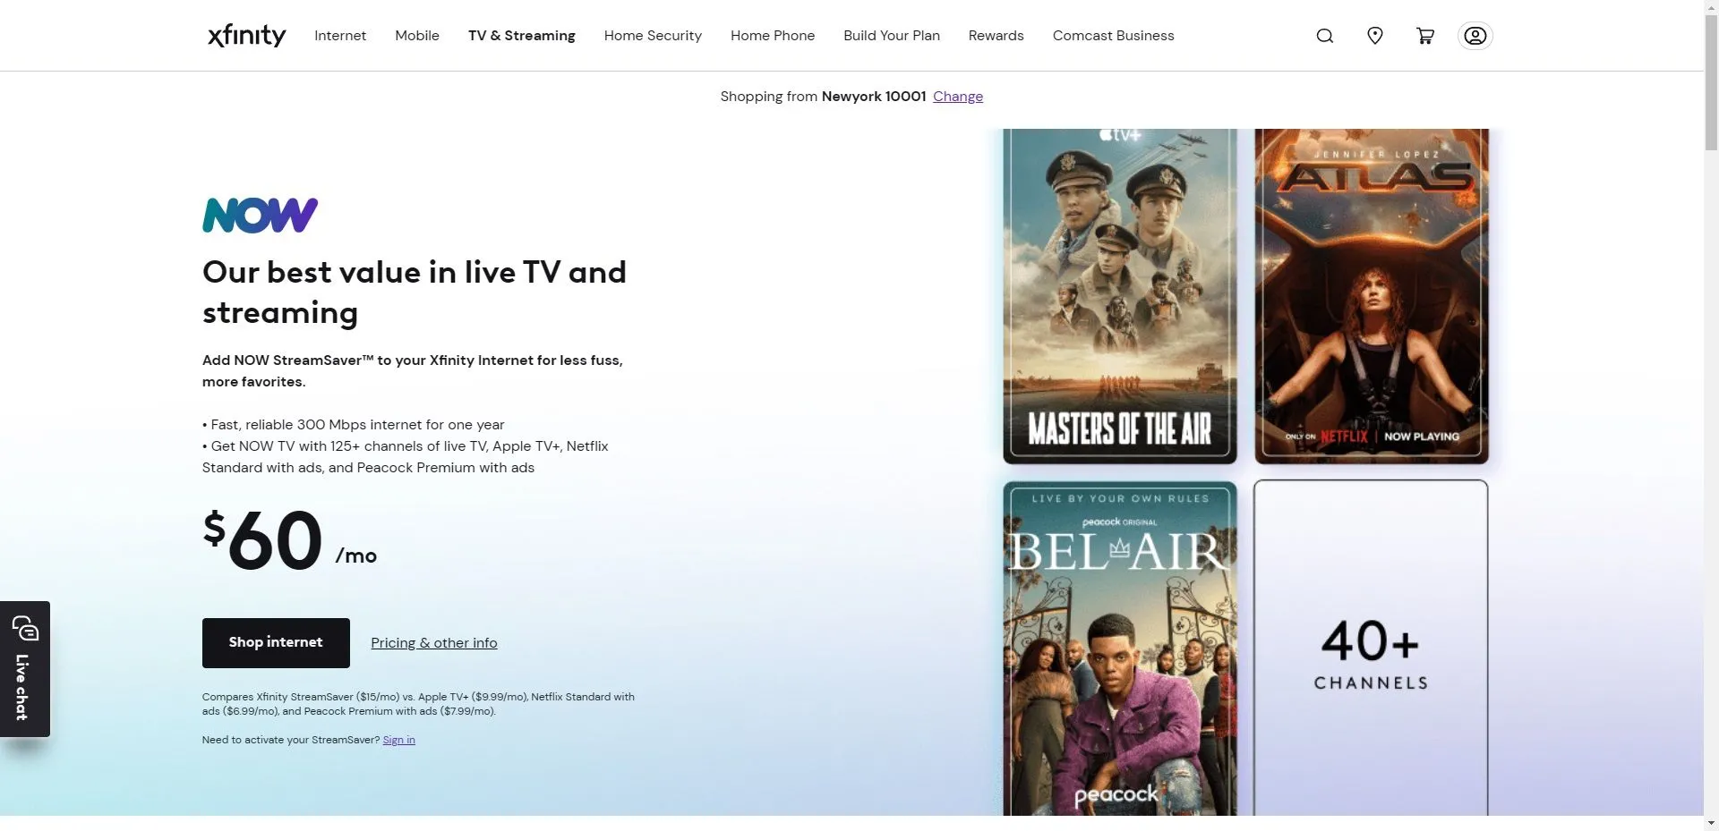Click Bel-Air Peacock poster
This screenshot has height=831, width=1719.
click(x=1120, y=649)
